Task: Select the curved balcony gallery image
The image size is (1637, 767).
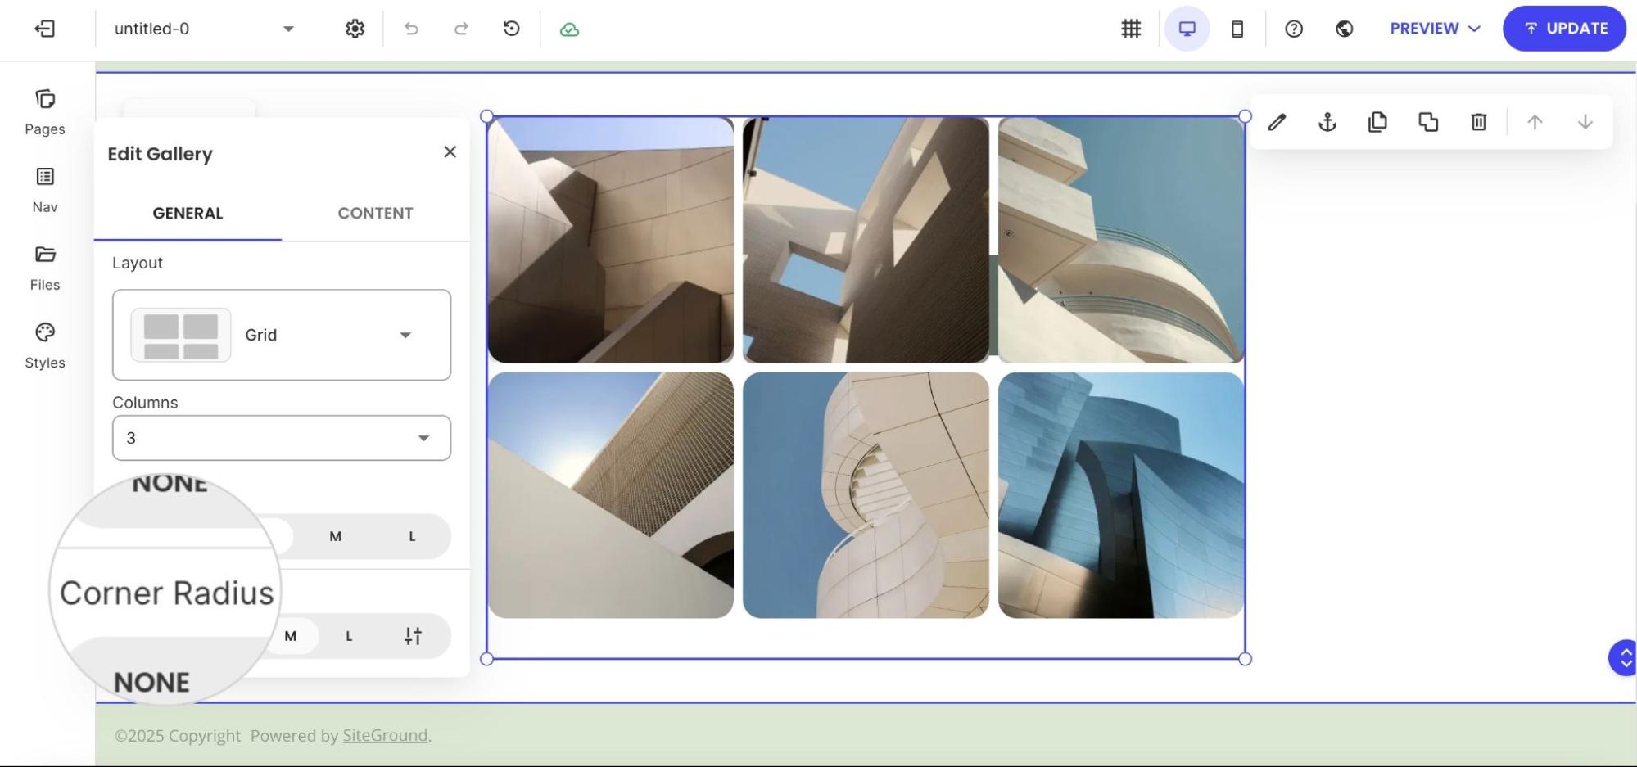Action: pyautogui.click(x=1121, y=240)
